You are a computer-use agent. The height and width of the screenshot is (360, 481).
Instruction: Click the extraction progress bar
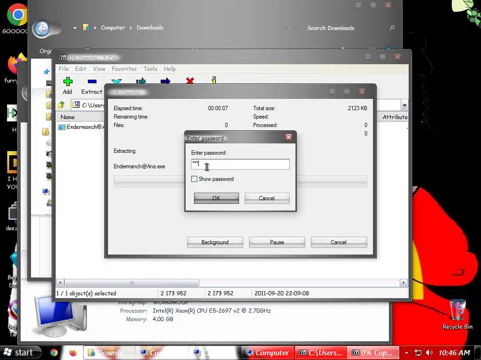240,181
